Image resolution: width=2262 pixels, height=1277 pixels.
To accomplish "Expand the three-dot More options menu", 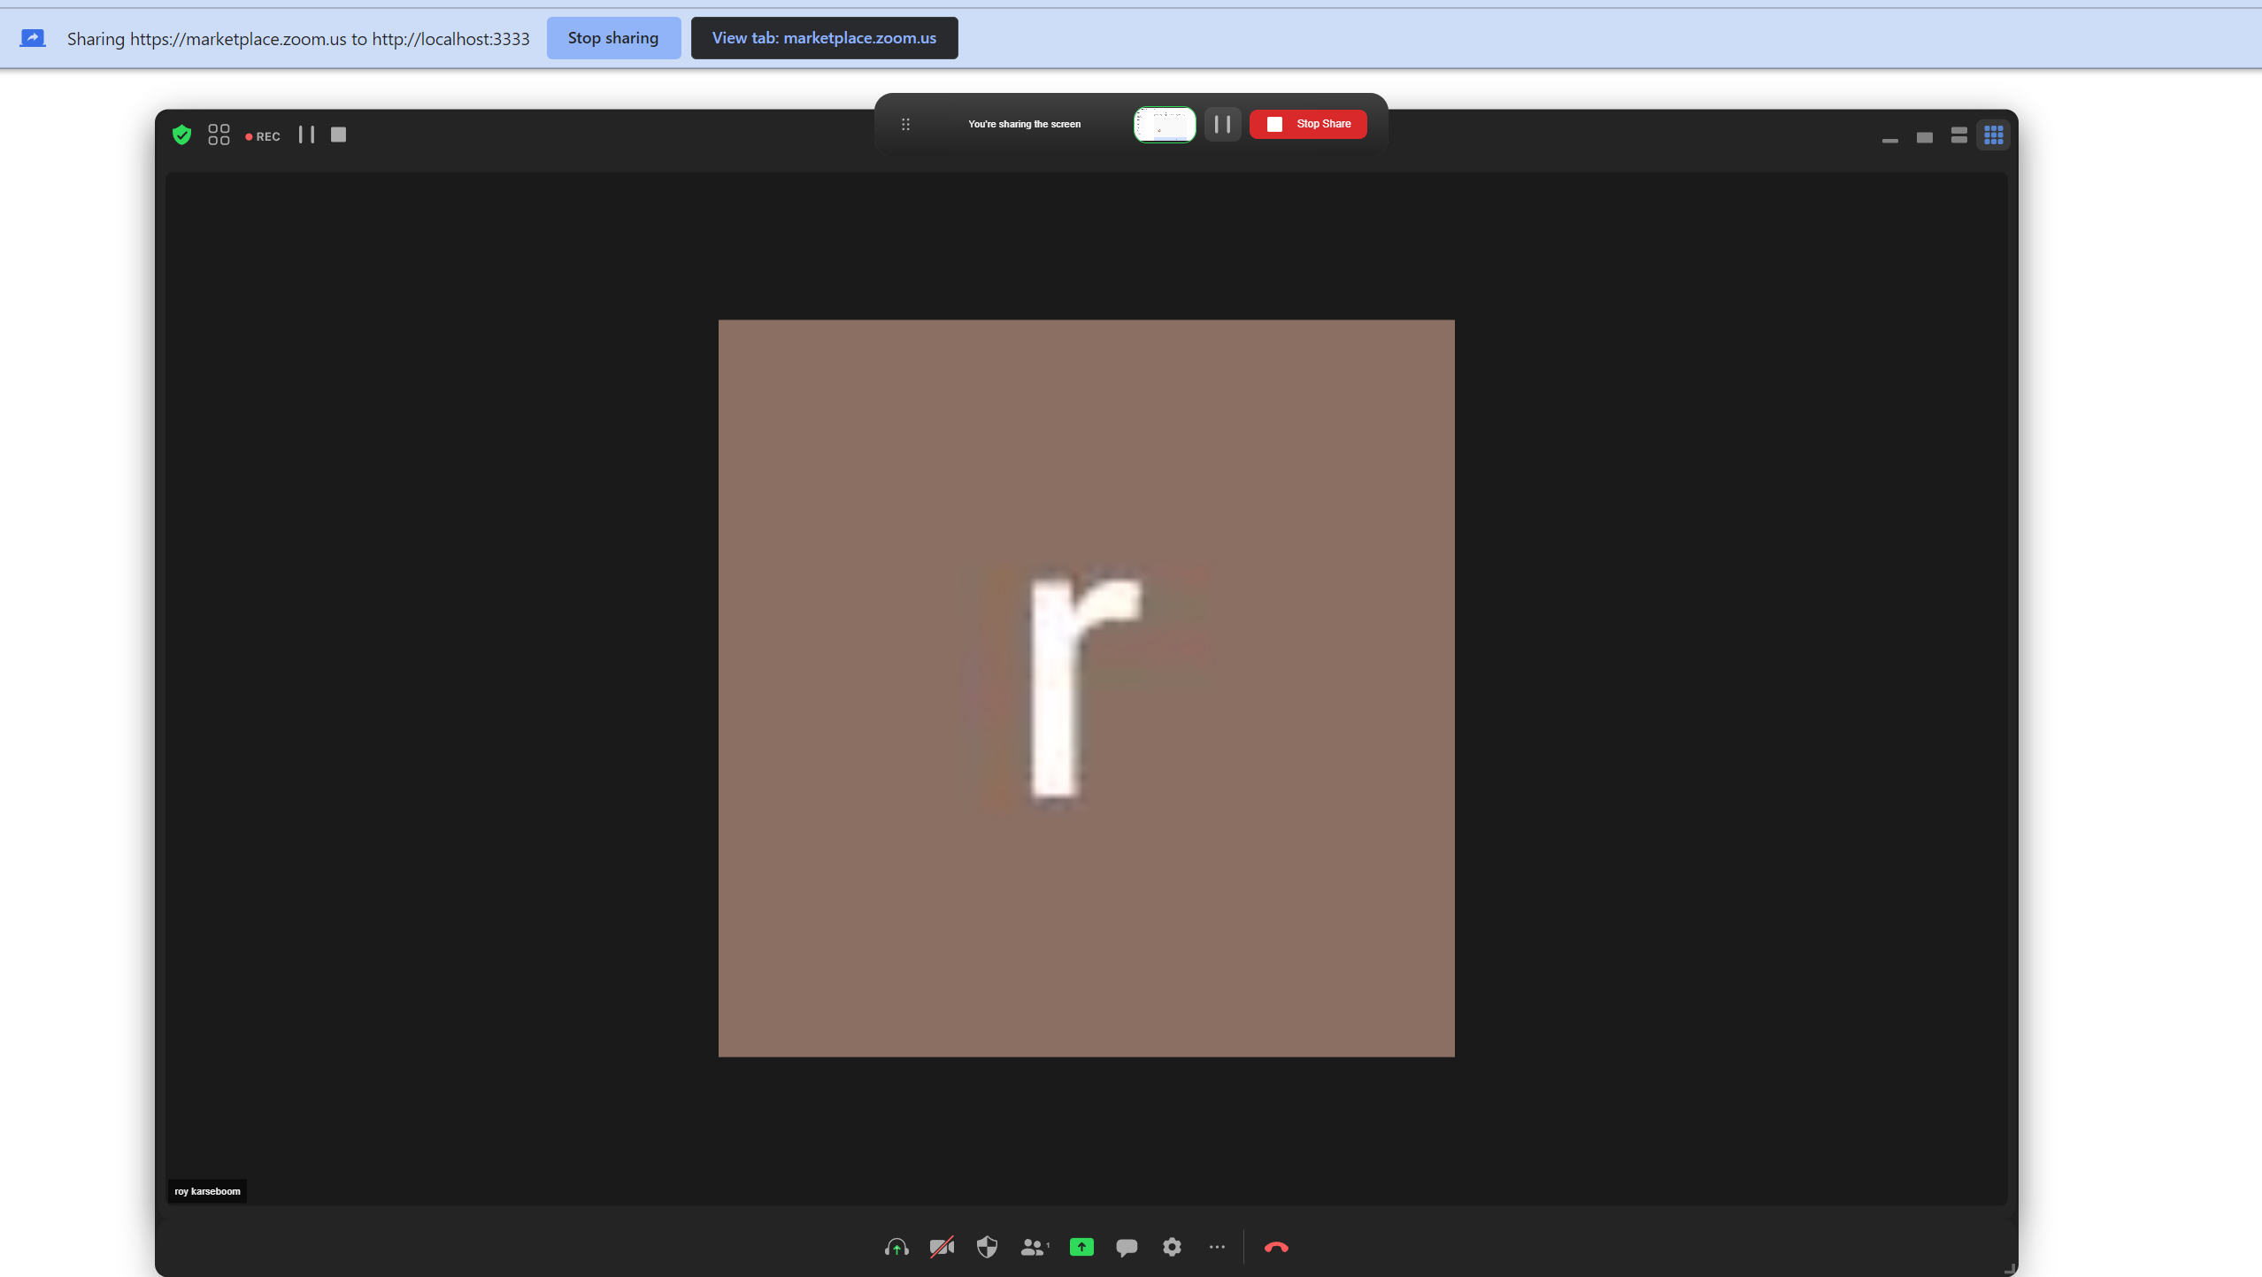I will coord(1217,1247).
